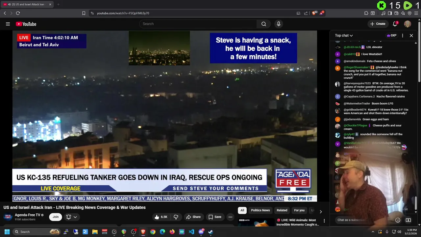This screenshot has width=421, height=237.
Task: Click the YouTube search magnifier button
Action: click(x=264, y=24)
